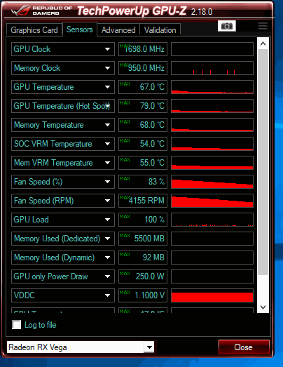The width and height of the screenshot is (283, 367).
Task: Click the 92 MB dynamic memory value
Action: [143, 258]
